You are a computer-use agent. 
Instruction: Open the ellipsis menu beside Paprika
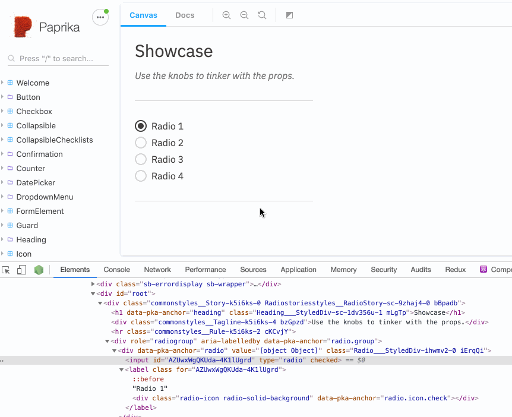pyautogui.click(x=100, y=17)
